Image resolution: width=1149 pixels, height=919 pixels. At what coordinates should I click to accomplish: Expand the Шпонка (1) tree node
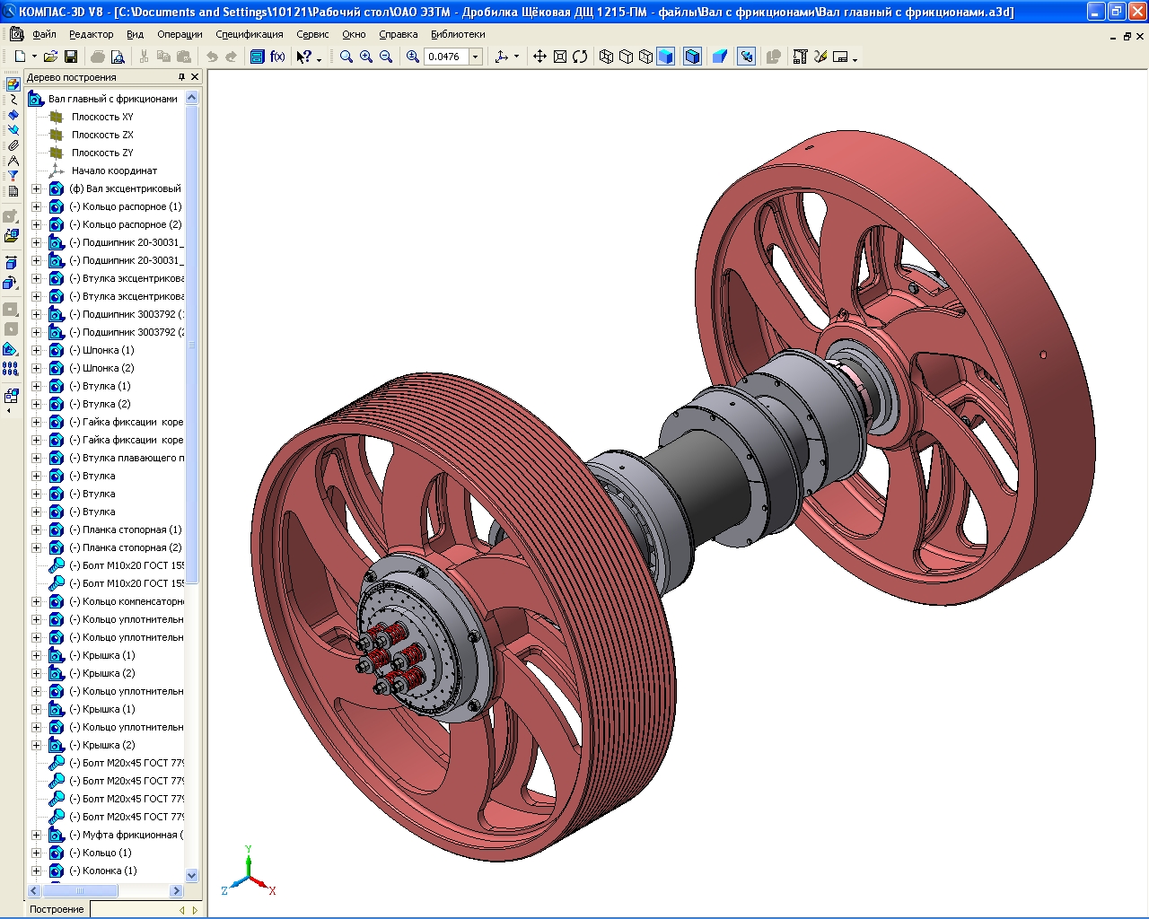36,350
